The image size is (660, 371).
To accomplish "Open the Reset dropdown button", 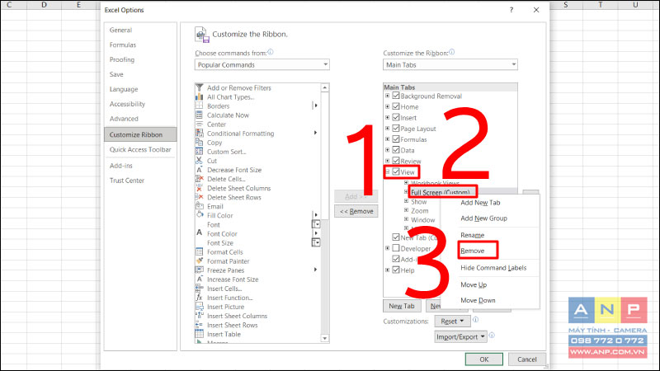I will (452, 321).
